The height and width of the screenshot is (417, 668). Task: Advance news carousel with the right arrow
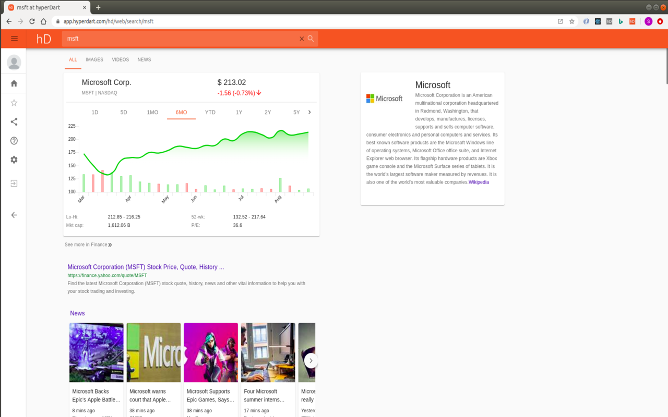311,361
